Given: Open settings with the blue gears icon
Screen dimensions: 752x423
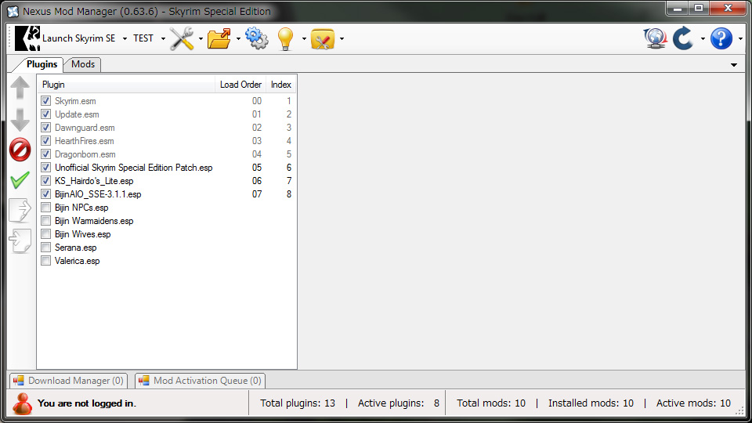Looking at the screenshot, I should (257, 38).
